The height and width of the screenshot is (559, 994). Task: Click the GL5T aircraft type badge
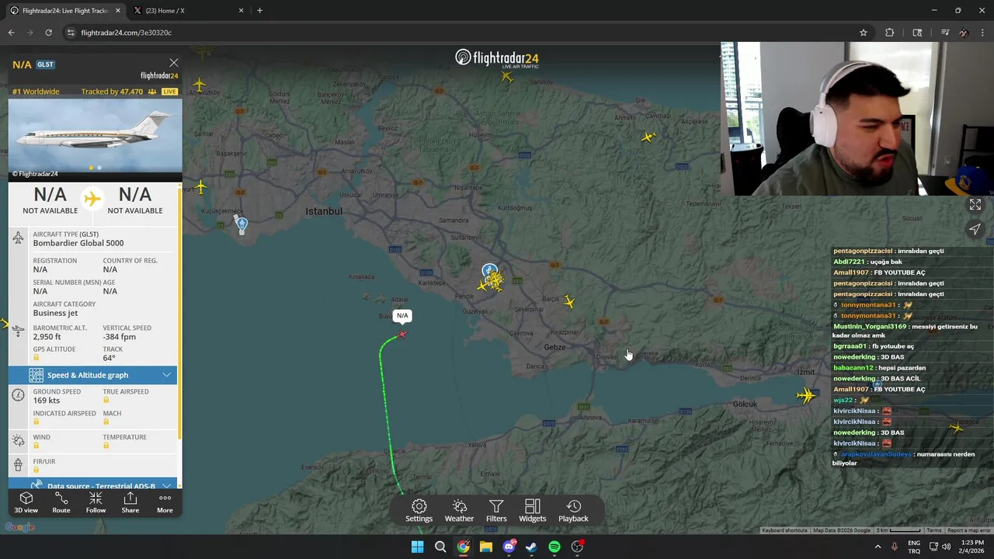[x=45, y=64]
